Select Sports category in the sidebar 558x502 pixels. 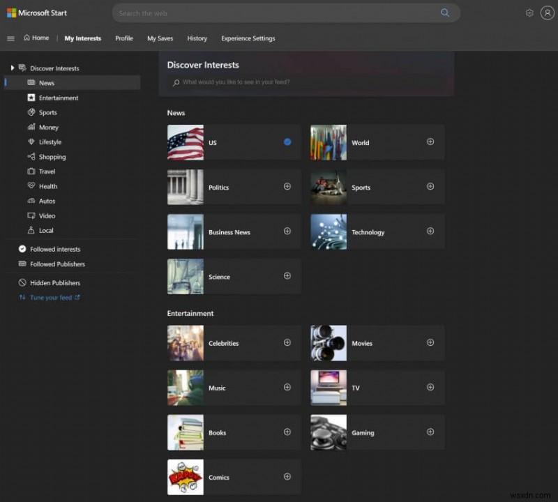click(x=47, y=112)
